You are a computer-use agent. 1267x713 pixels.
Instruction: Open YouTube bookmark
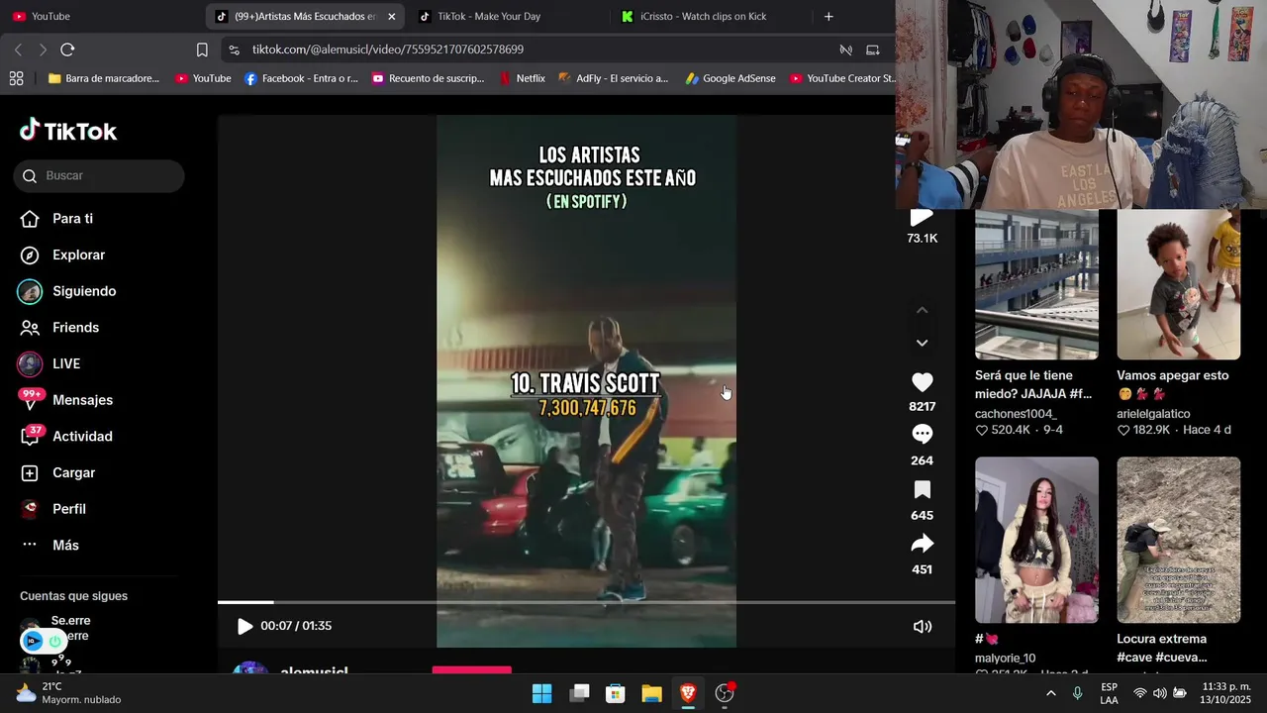tap(203, 78)
